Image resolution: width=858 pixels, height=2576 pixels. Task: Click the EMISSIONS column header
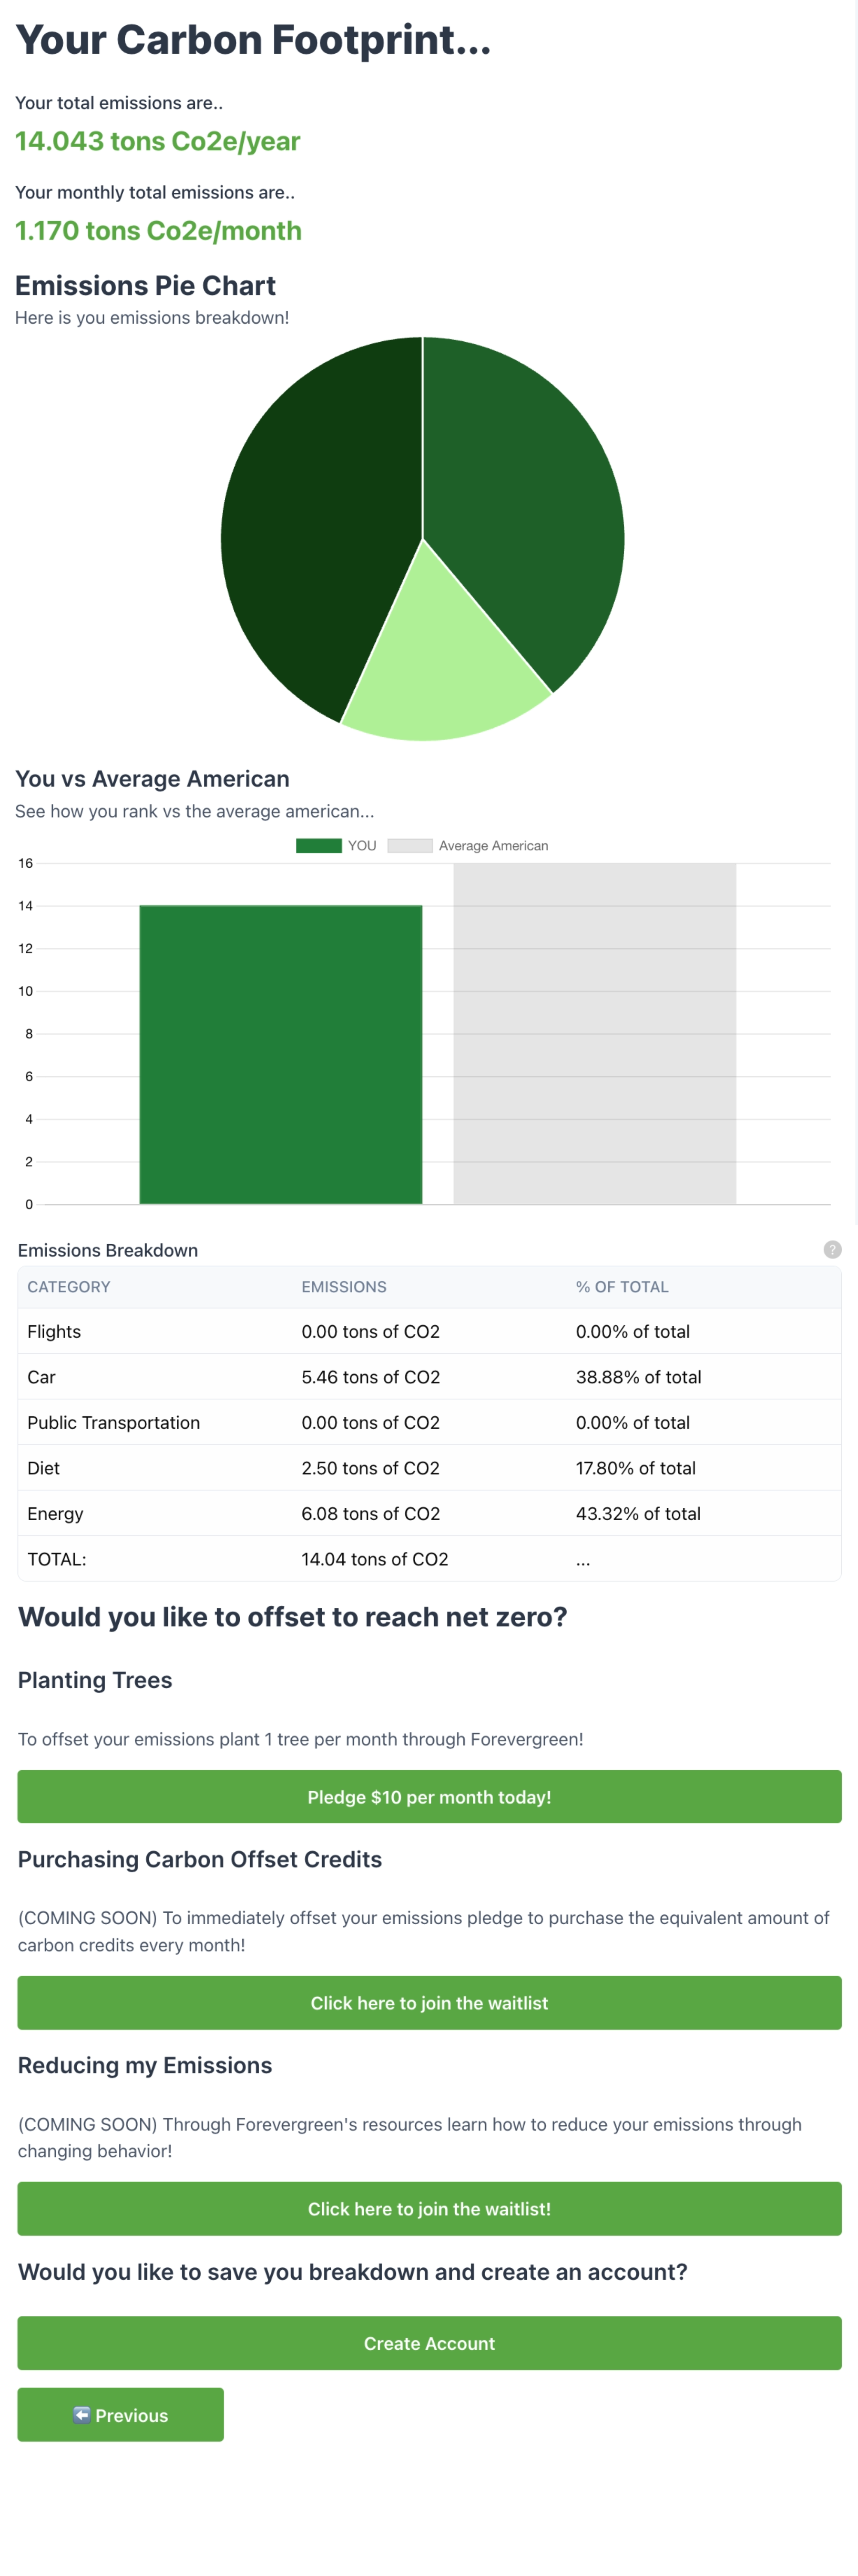[344, 1287]
